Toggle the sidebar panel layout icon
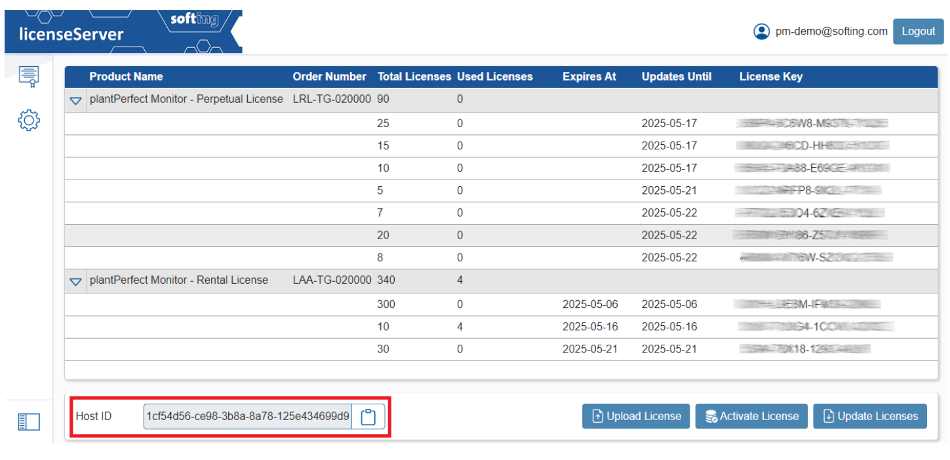 (29, 422)
